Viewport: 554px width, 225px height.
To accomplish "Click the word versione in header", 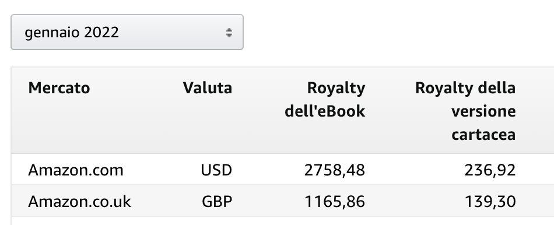I will coord(483,111).
